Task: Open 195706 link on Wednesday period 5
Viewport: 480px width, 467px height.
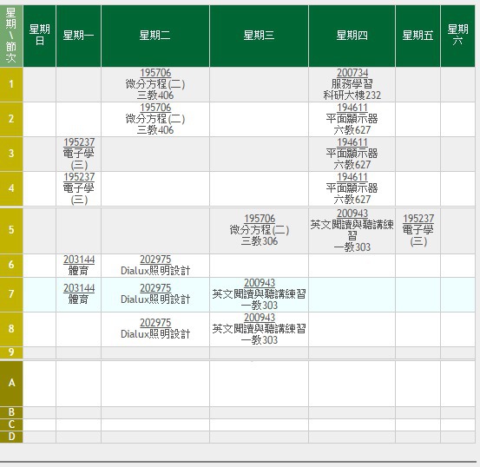Action: tap(260, 219)
